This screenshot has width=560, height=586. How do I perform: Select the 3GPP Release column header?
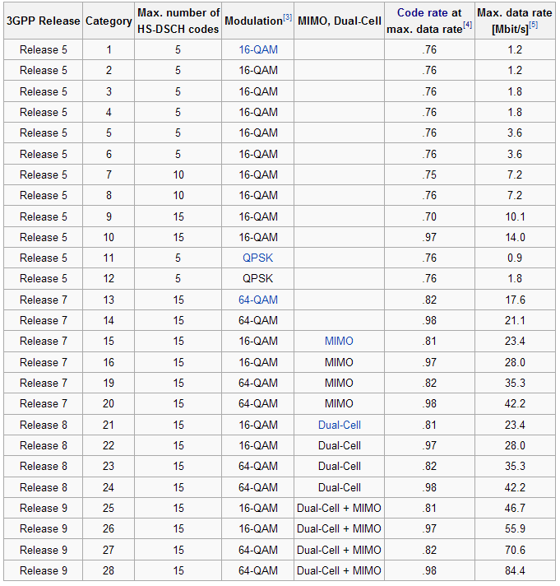(42, 21)
